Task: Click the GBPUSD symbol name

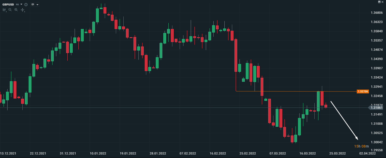Action: click(x=8, y=4)
